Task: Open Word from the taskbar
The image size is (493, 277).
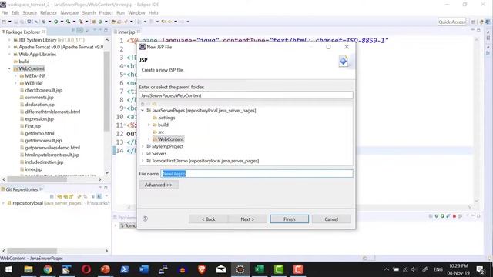Action: click(x=144, y=269)
